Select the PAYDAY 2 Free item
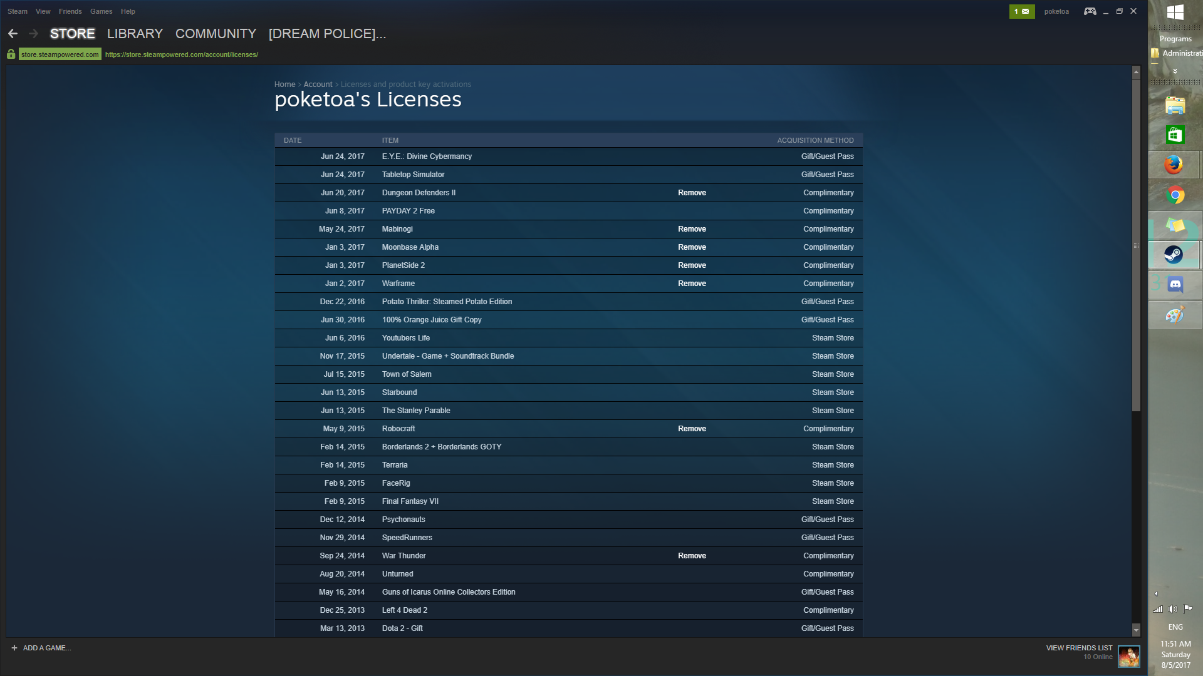The width and height of the screenshot is (1203, 676). pyautogui.click(x=408, y=211)
